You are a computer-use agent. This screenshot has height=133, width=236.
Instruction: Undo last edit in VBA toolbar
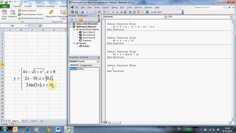click(x=104, y=12)
